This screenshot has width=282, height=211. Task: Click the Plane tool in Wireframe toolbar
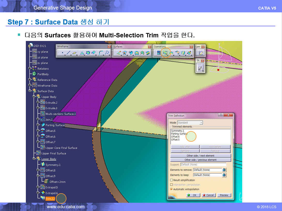[x=74, y=53]
